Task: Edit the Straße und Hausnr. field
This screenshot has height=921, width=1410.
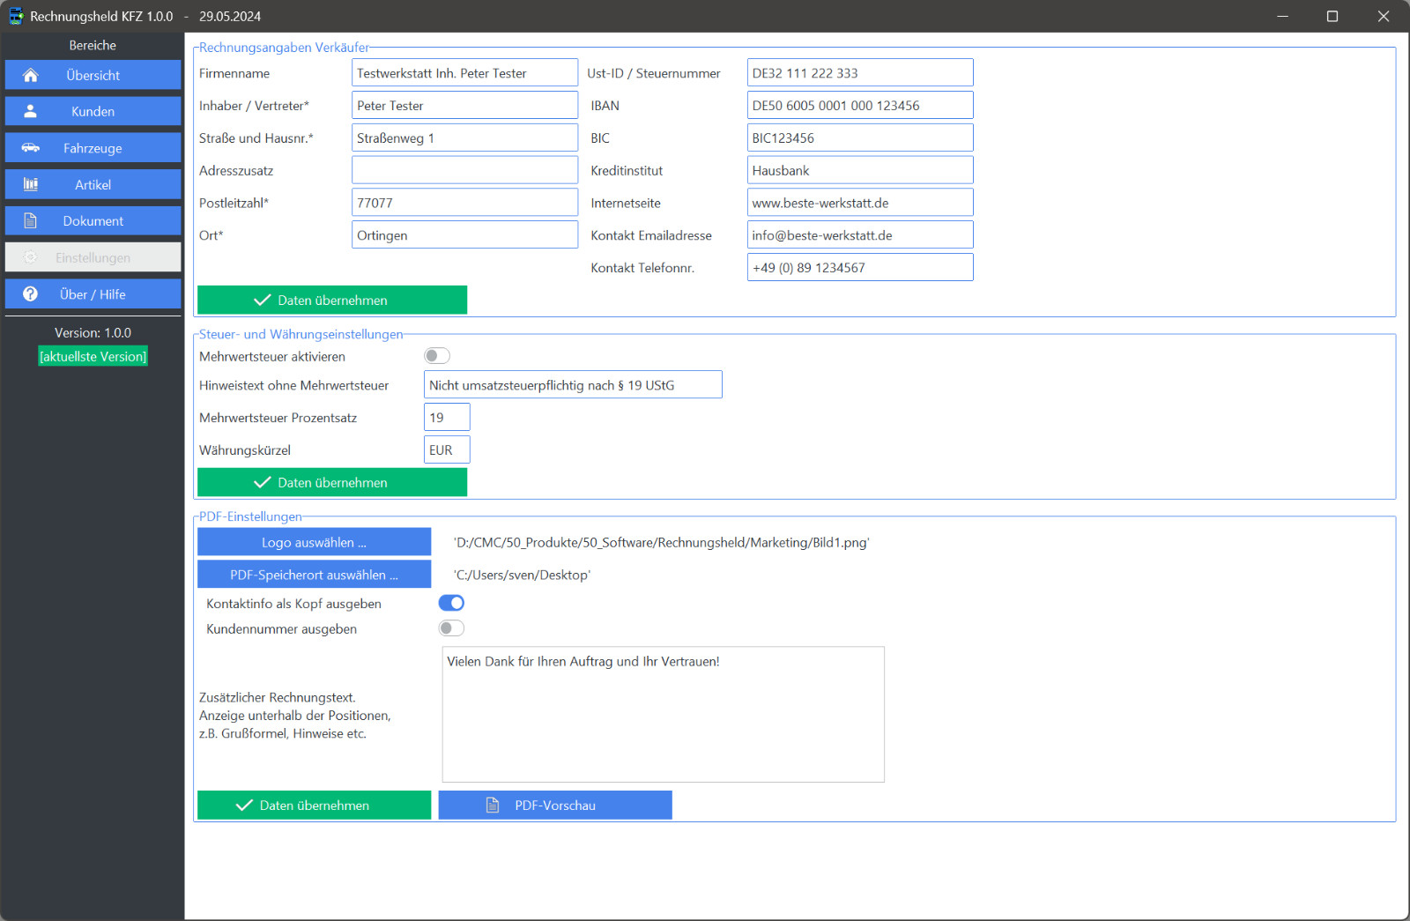Action: pyautogui.click(x=464, y=138)
